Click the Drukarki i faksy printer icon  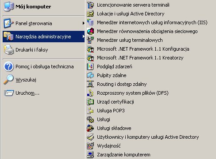9,50
